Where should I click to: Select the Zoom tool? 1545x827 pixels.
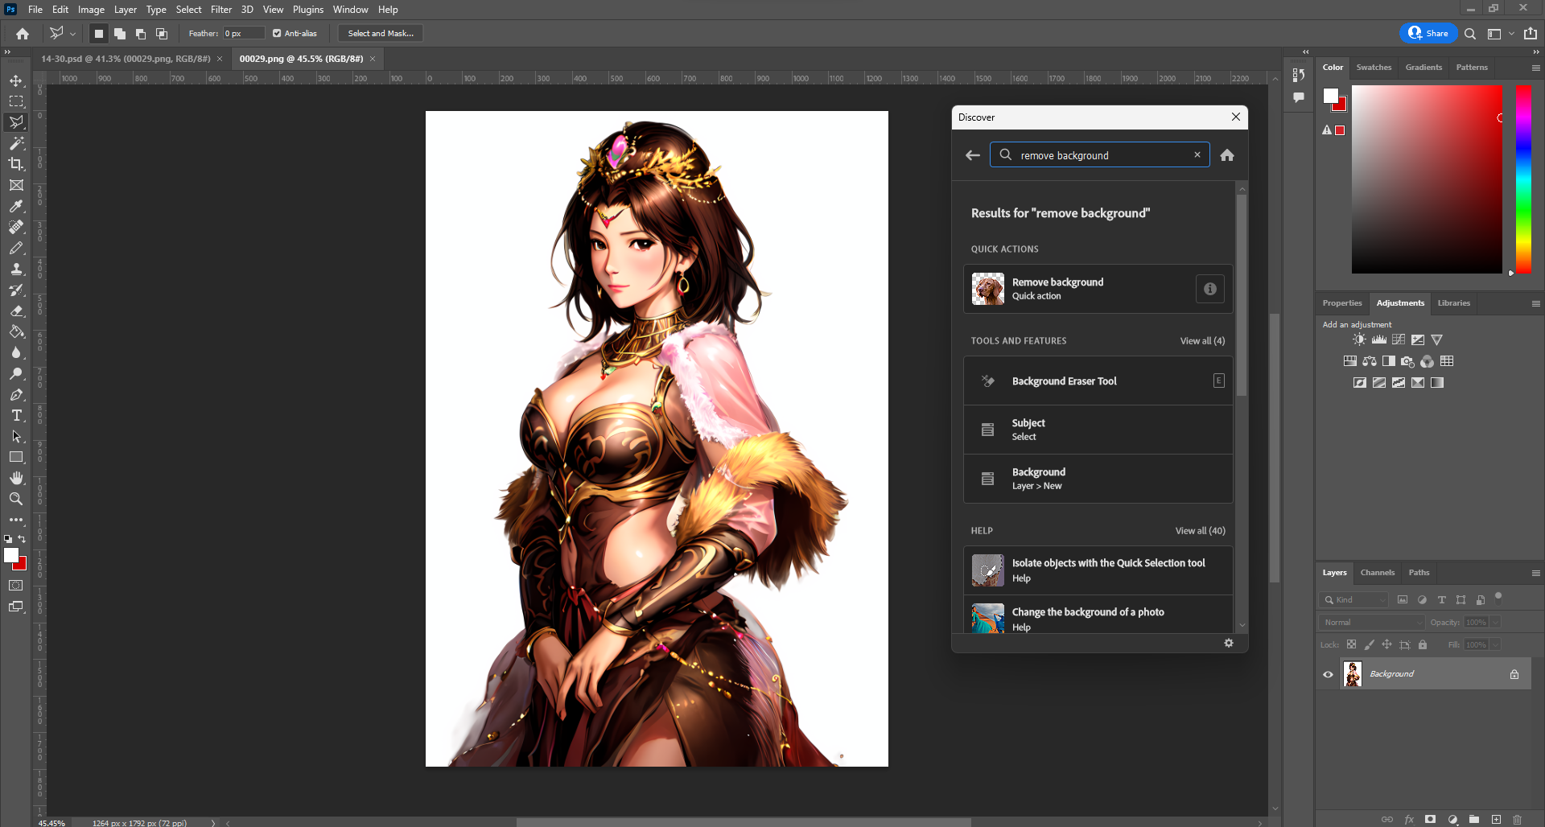16,499
